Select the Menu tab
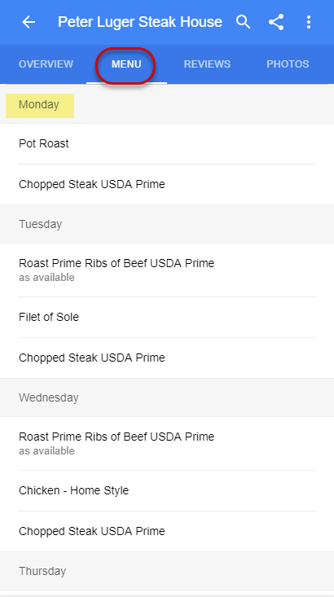This screenshot has height=597, width=334. click(126, 64)
